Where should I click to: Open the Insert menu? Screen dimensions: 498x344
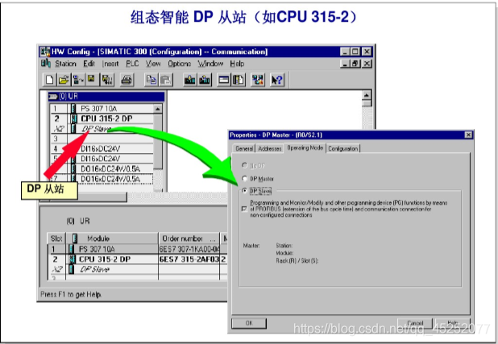pos(110,64)
